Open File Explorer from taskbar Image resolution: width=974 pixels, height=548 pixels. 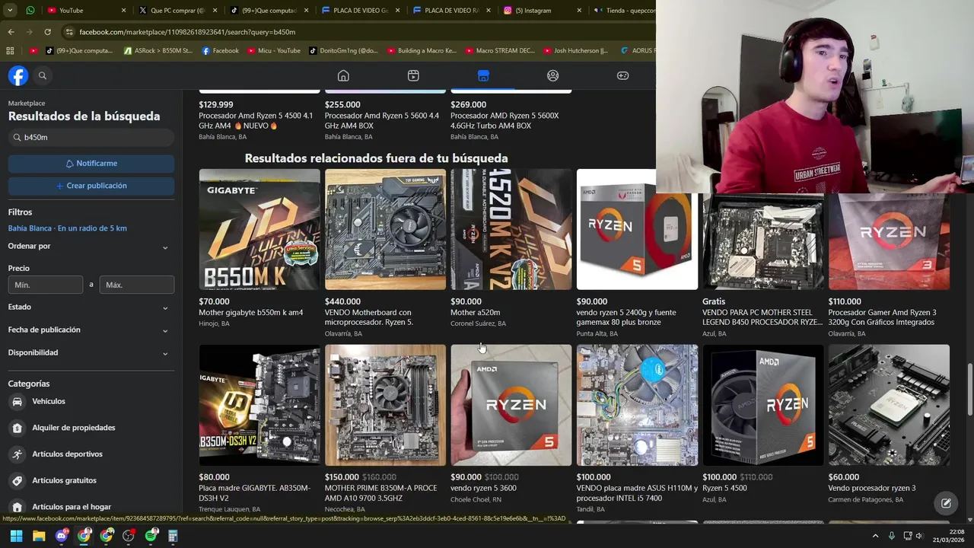[x=39, y=536]
